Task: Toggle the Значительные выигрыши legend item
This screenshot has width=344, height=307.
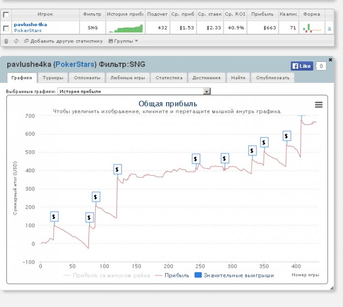Action: click(x=234, y=276)
